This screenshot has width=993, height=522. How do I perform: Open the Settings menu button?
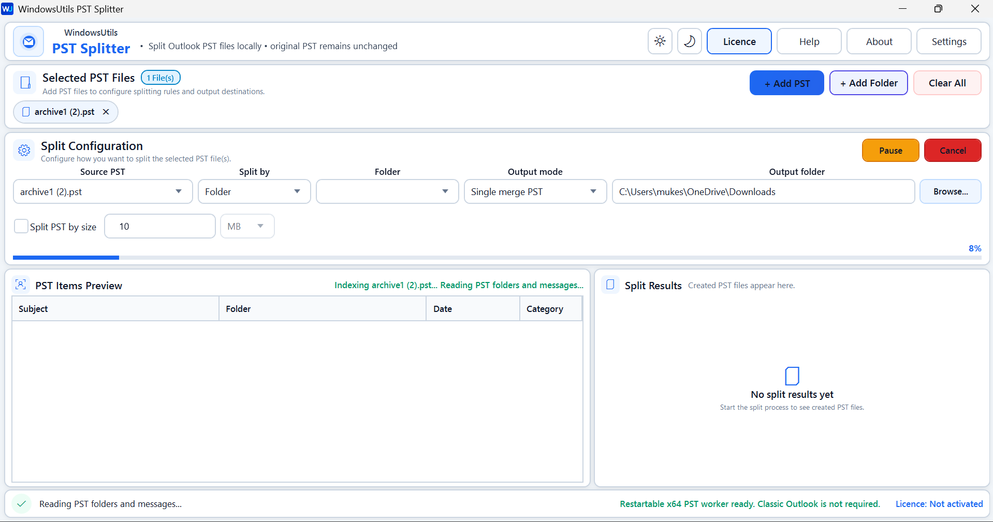point(949,41)
